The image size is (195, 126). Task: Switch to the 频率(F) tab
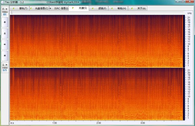tap(98, 8)
